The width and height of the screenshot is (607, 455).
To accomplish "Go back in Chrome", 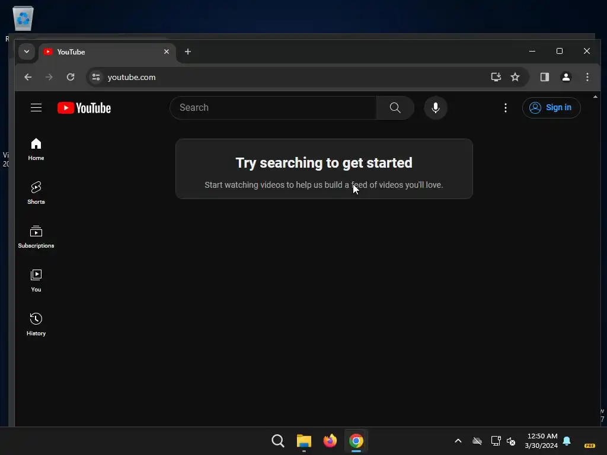I will point(28,77).
